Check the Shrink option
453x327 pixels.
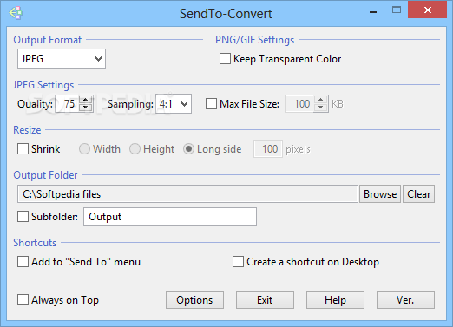point(23,149)
